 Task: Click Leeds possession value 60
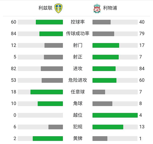click(14, 22)
